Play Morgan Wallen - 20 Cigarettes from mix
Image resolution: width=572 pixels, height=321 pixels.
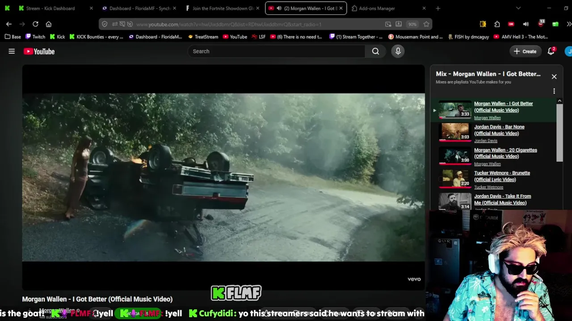[505, 153]
